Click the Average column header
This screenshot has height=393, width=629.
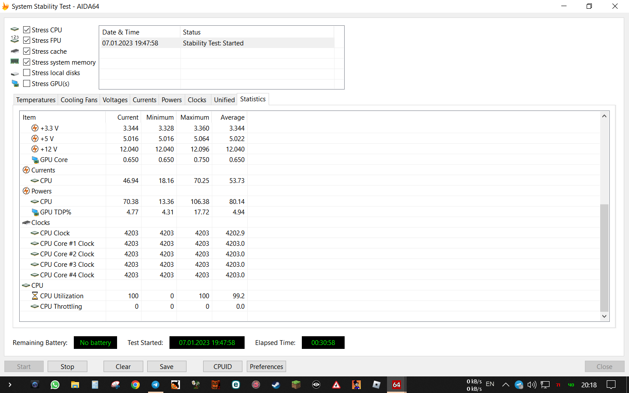click(x=230, y=117)
